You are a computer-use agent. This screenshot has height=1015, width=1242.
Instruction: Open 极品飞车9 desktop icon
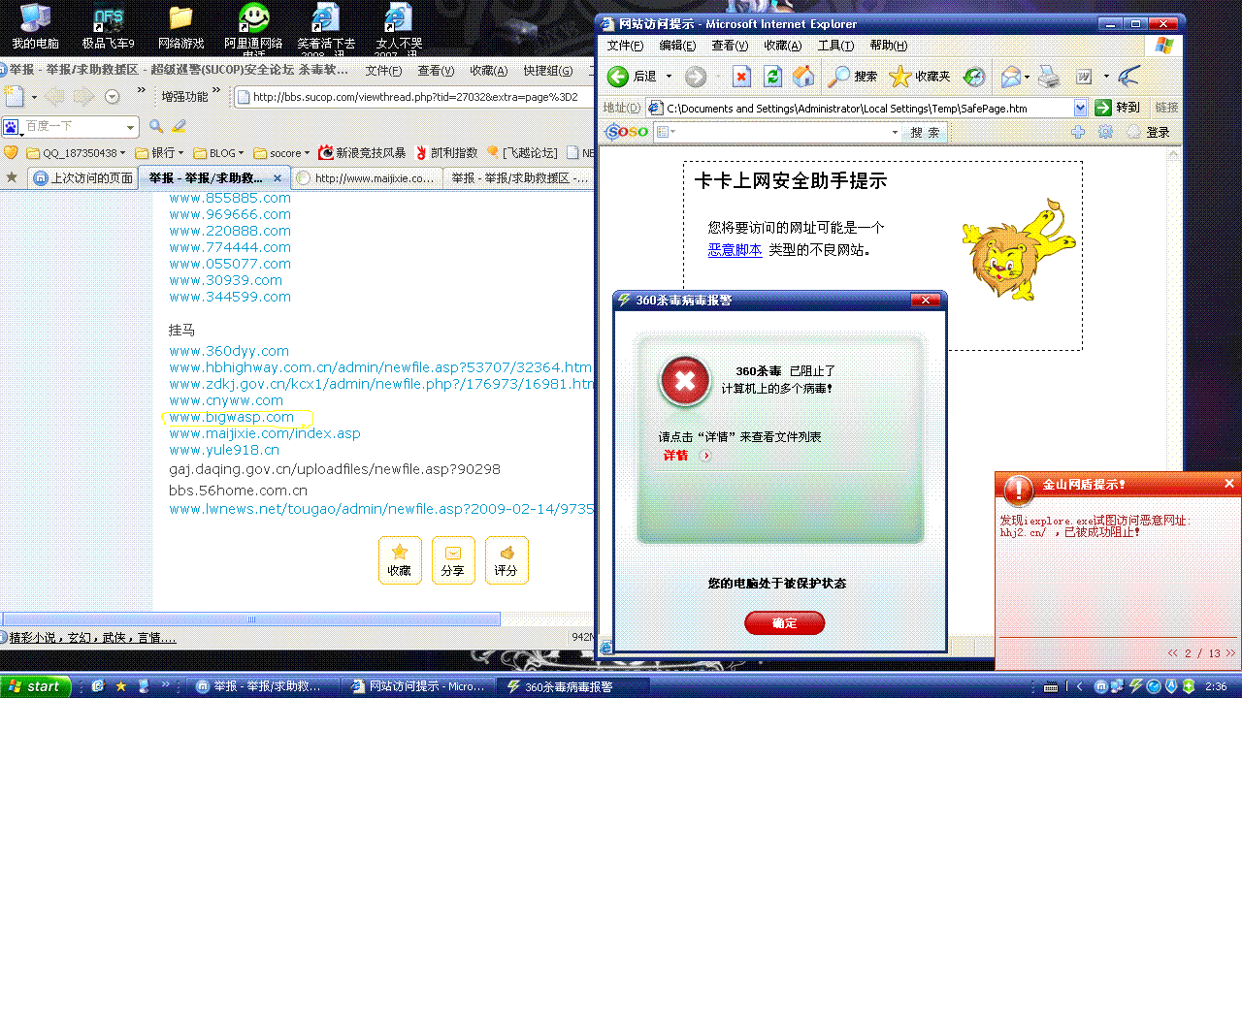109,26
